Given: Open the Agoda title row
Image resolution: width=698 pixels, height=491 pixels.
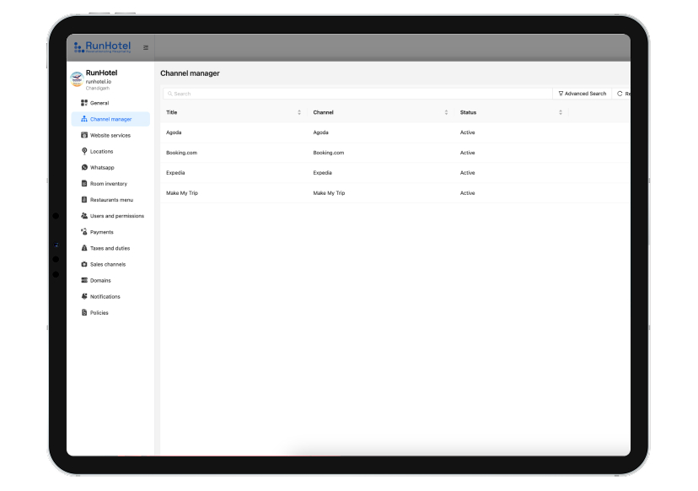Looking at the screenshot, I should [x=174, y=132].
